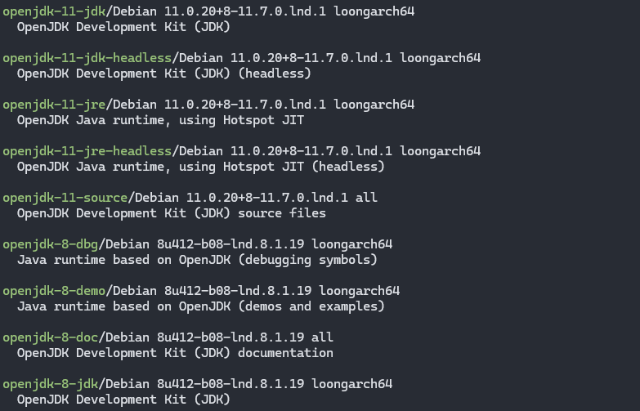Select the openjdk-11-source package name

[x=65, y=198]
